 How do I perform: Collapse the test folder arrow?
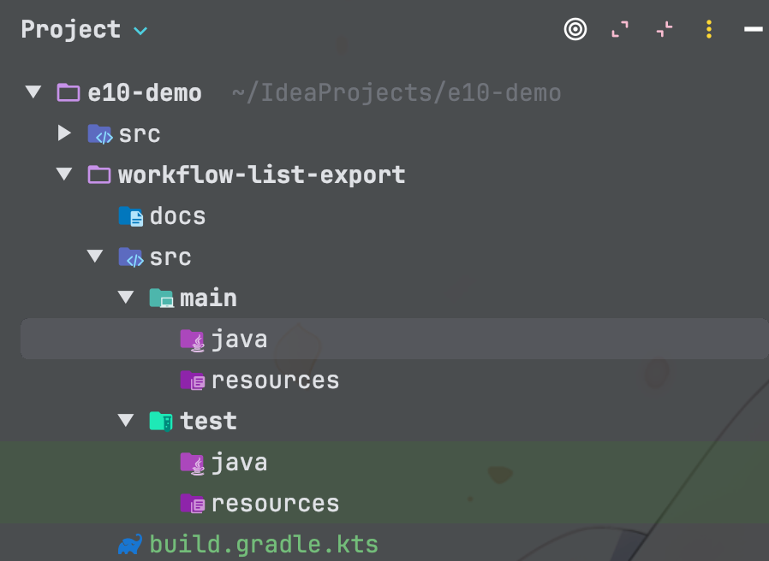click(127, 421)
